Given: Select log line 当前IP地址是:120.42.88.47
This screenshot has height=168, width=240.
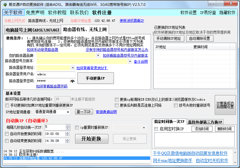Looking at the screenshot, I should tap(77, 158).
